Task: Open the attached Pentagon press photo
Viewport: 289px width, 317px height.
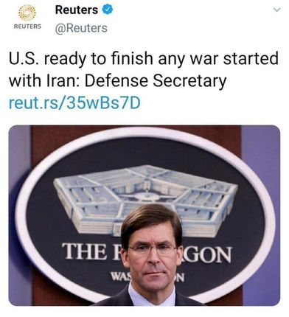Action: tap(144, 215)
